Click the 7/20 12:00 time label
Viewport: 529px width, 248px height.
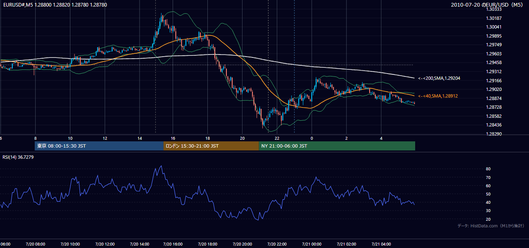[105, 244]
